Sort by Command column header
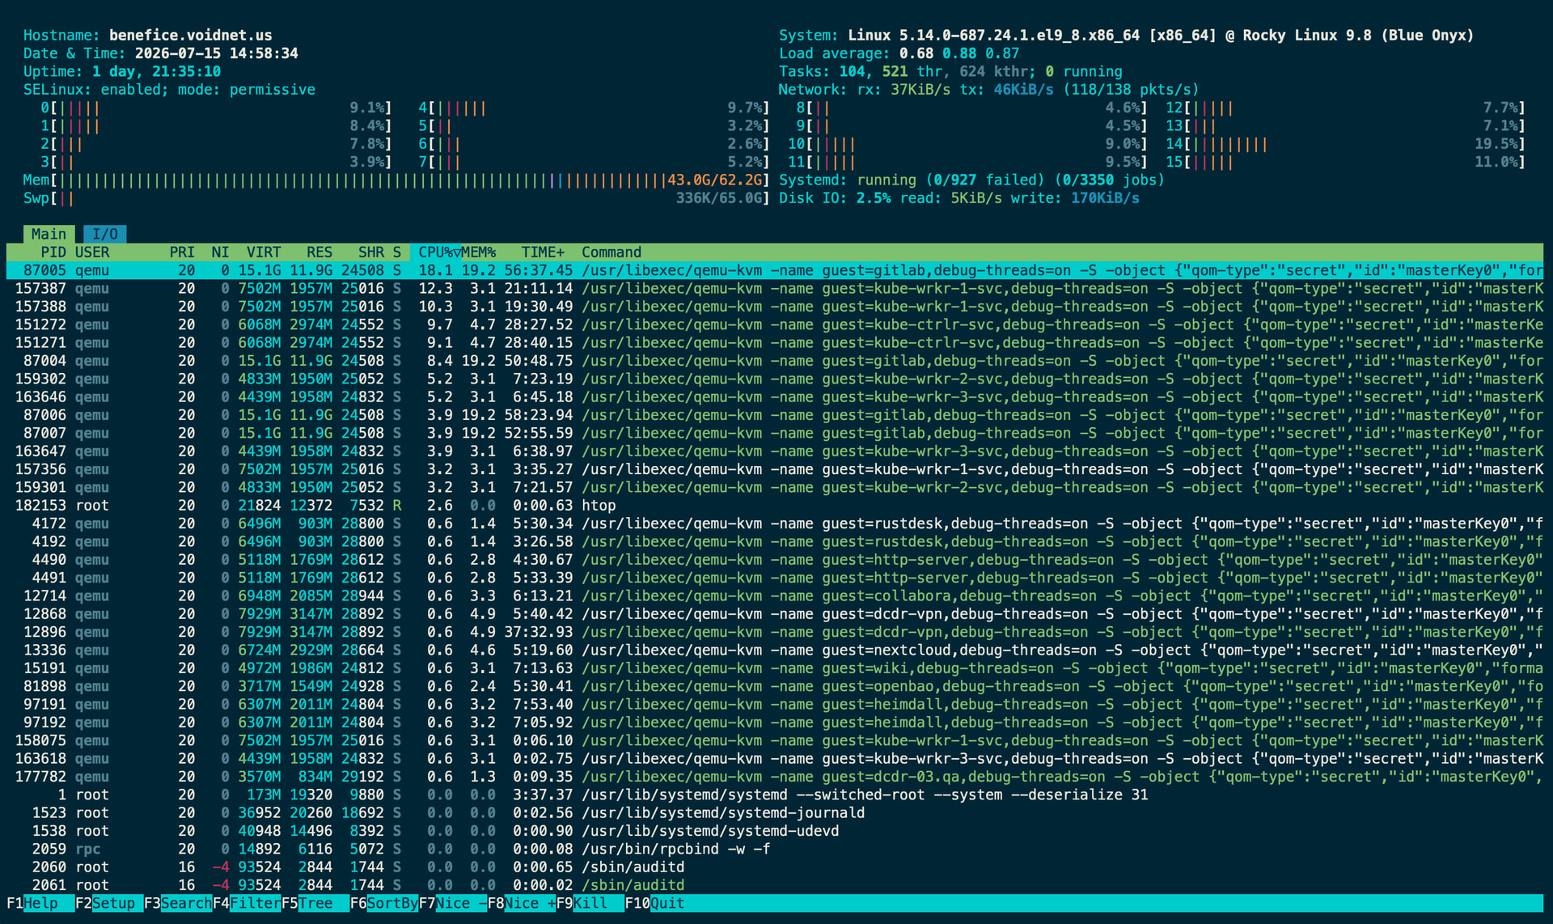The height and width of the screenshot is (924, 1553). click(611, 252)
